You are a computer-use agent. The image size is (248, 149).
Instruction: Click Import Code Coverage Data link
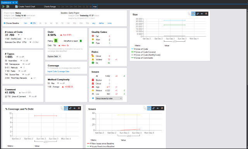[x=59, y=71]
